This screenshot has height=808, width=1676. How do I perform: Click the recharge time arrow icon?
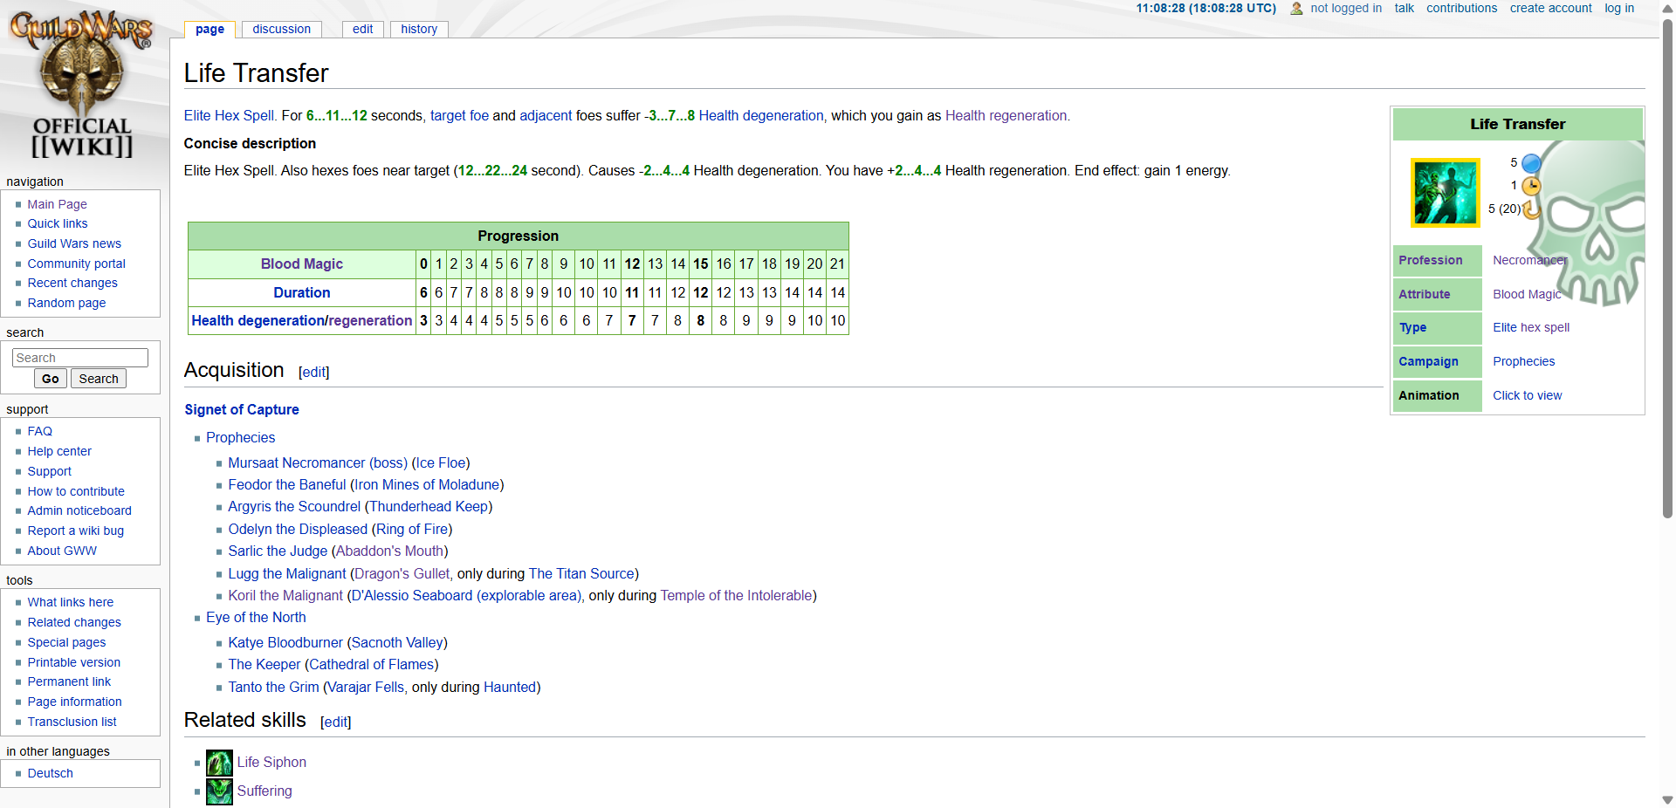(1531, 209)
